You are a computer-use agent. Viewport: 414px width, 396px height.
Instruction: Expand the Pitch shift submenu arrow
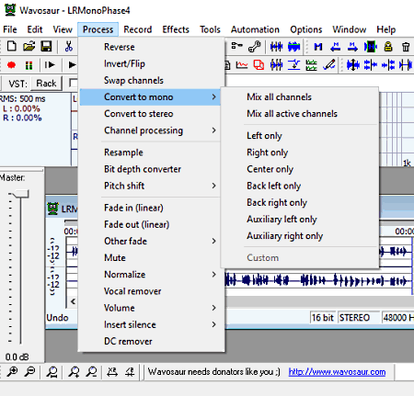point(213,186)
